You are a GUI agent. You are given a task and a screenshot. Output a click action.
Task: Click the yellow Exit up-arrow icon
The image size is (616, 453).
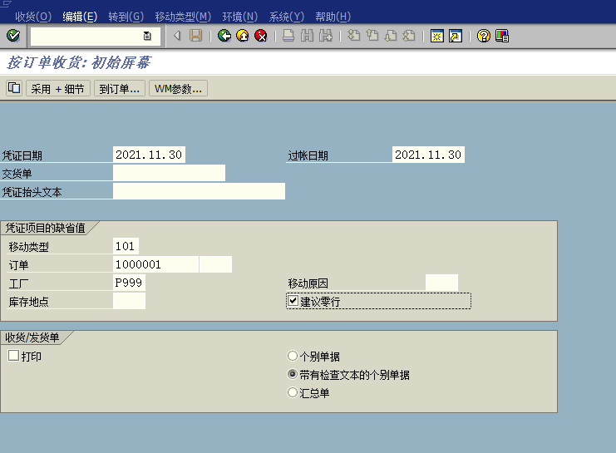[243, 36]
